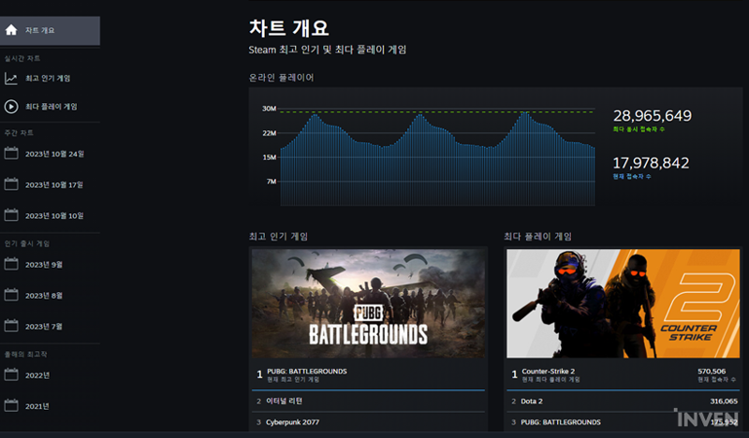This screenshot has height=438, width=749.
Task: Open 최다 플레이 게임 section heading
Action: click(537, 237)
